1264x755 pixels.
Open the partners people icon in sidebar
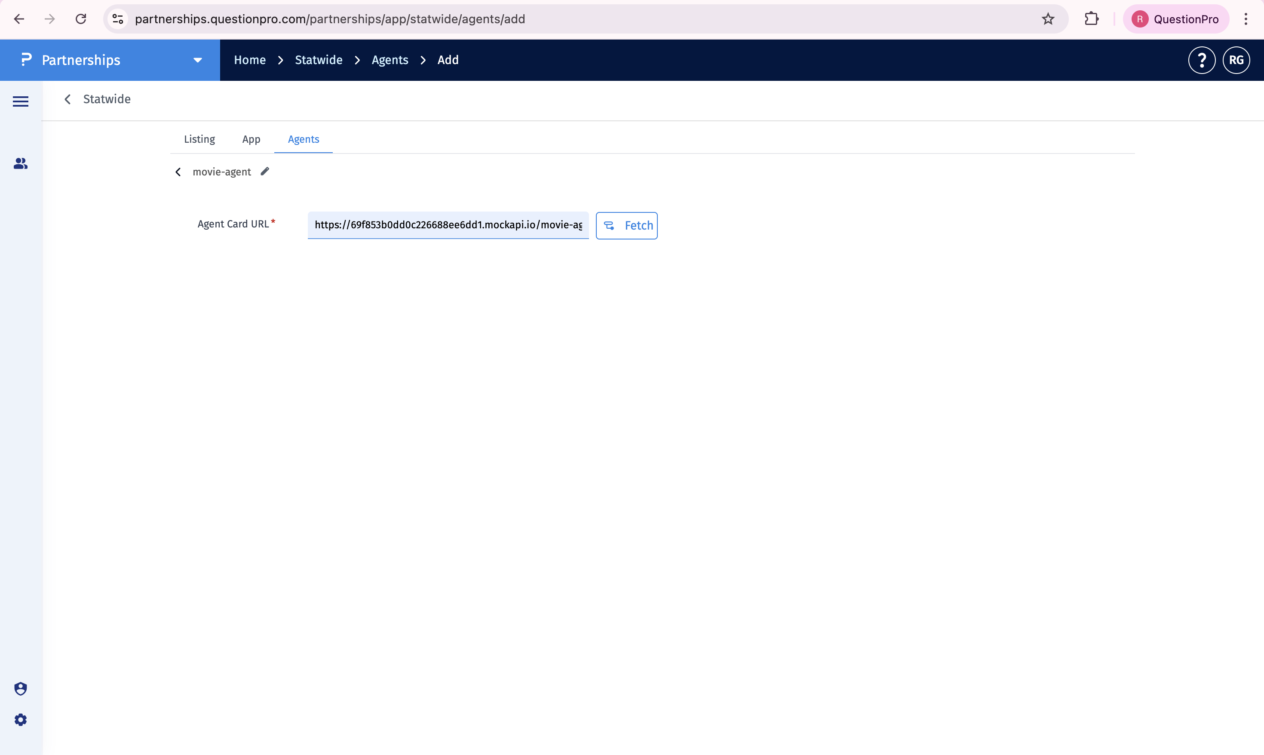tap(20, 163)
